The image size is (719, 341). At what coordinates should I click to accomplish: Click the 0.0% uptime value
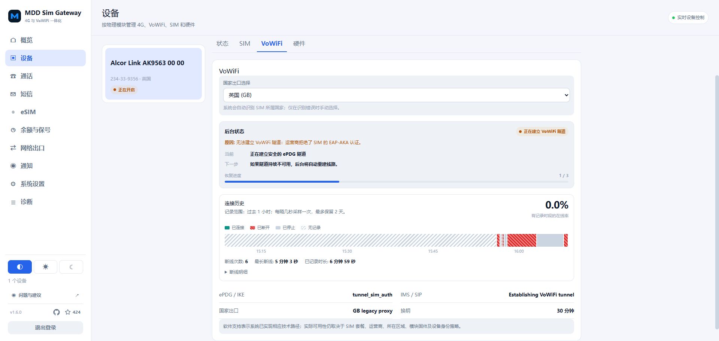tap(557, 205)
